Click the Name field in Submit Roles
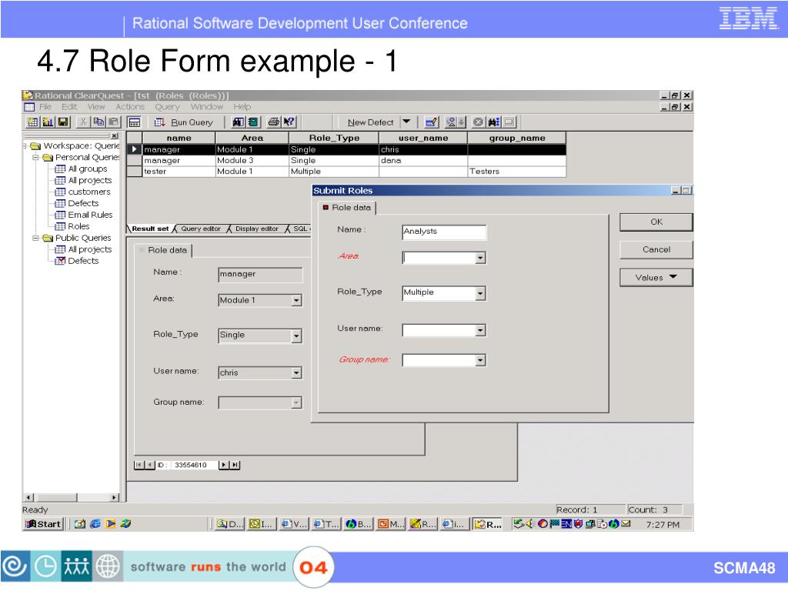This screenshot has width=788, height=591. coord(444,232)
